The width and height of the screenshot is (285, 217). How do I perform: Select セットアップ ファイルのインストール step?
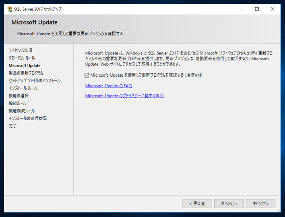[x=34, y=81]
